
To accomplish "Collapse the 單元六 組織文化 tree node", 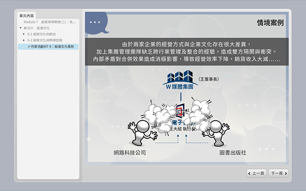I will (20, 28).
